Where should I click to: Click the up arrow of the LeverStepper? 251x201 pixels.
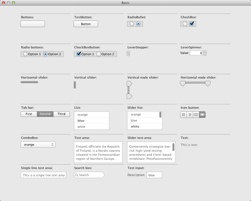click(x=128, y=52)
